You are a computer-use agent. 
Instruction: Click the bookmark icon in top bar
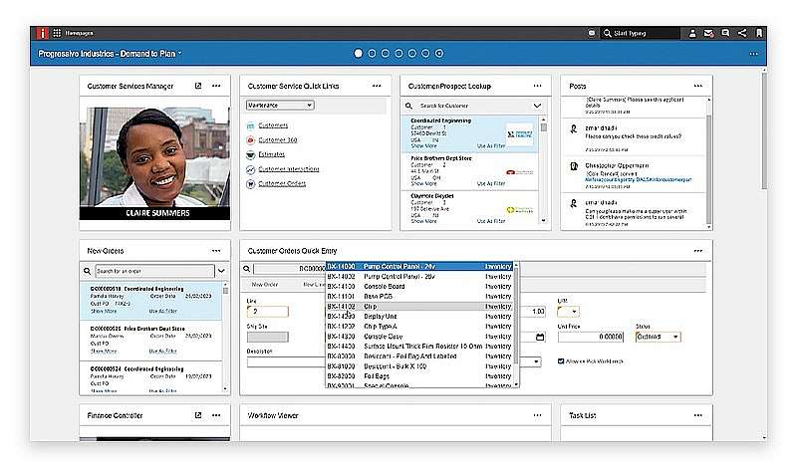pyautogui.click(x=758, y=33)
